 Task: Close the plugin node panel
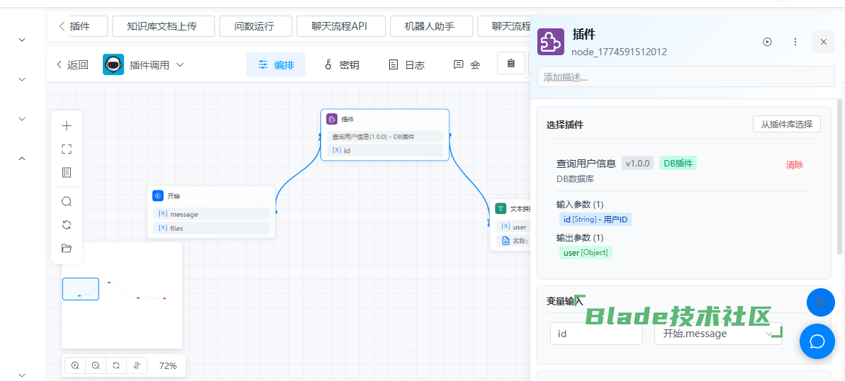[x=823, y=42]
